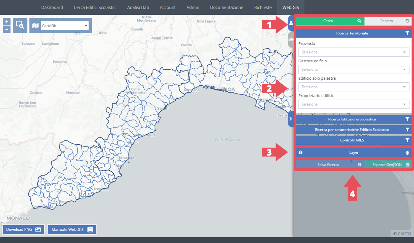Expand the Ricerca Istituzione Scolastica section
Screen dimensions: 414x243
[x=354, y=119]
